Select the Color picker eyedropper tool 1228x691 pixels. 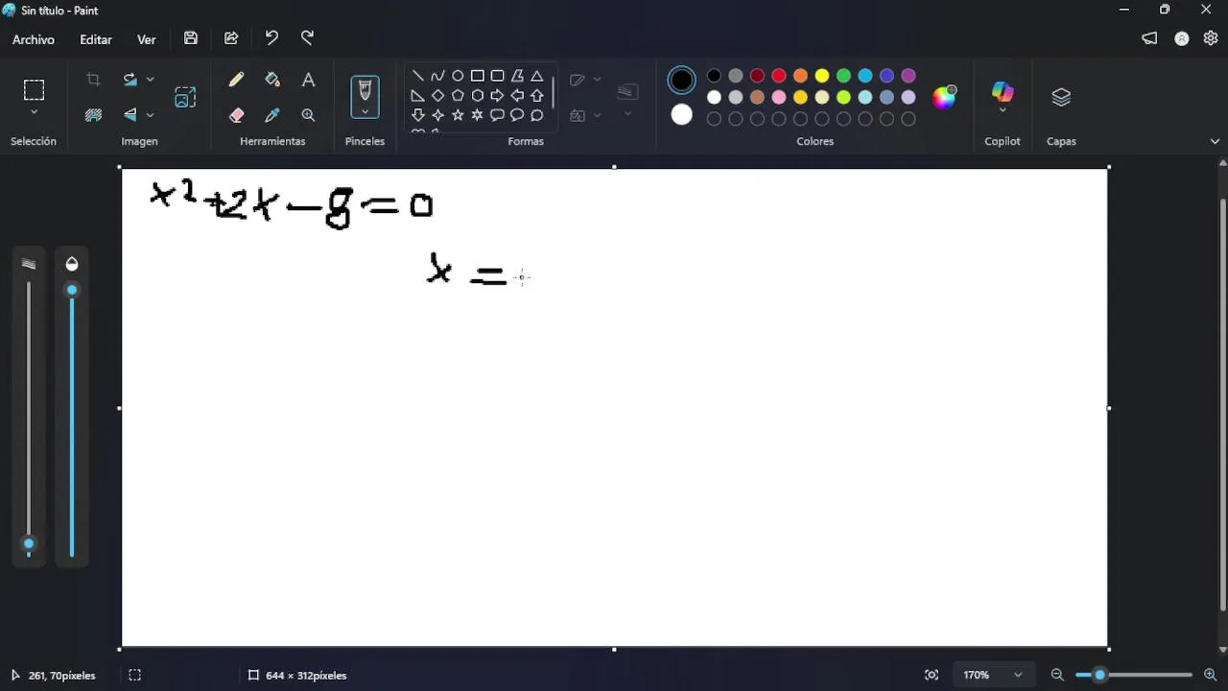pyautogui.click(x=272, y=115)
